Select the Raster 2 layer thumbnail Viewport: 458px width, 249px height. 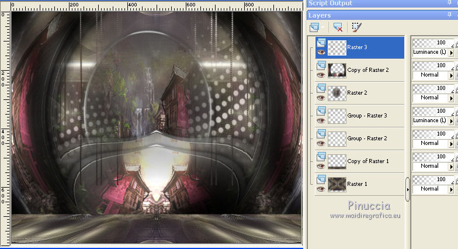click(337, 94)
